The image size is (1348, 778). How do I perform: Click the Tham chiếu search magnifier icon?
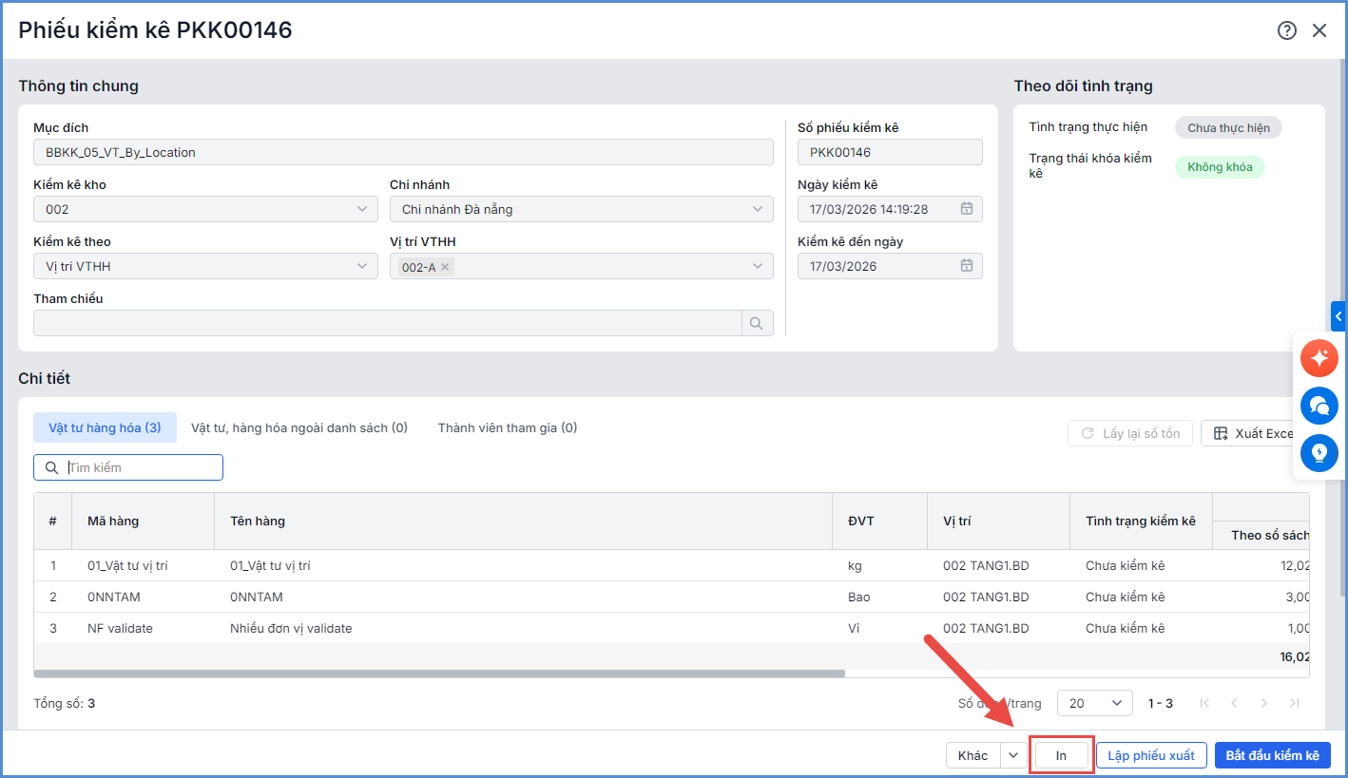point(757,324)
